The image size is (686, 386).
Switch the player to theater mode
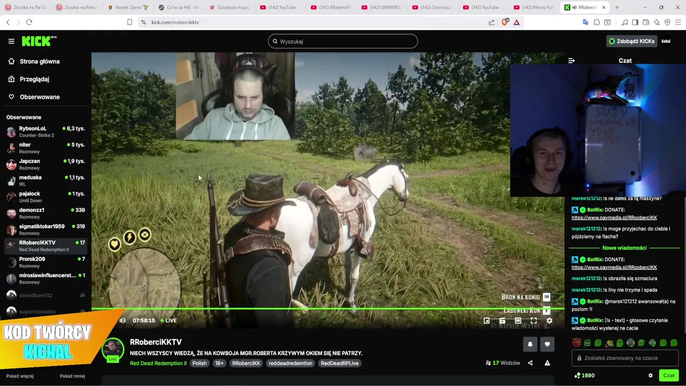518,321
